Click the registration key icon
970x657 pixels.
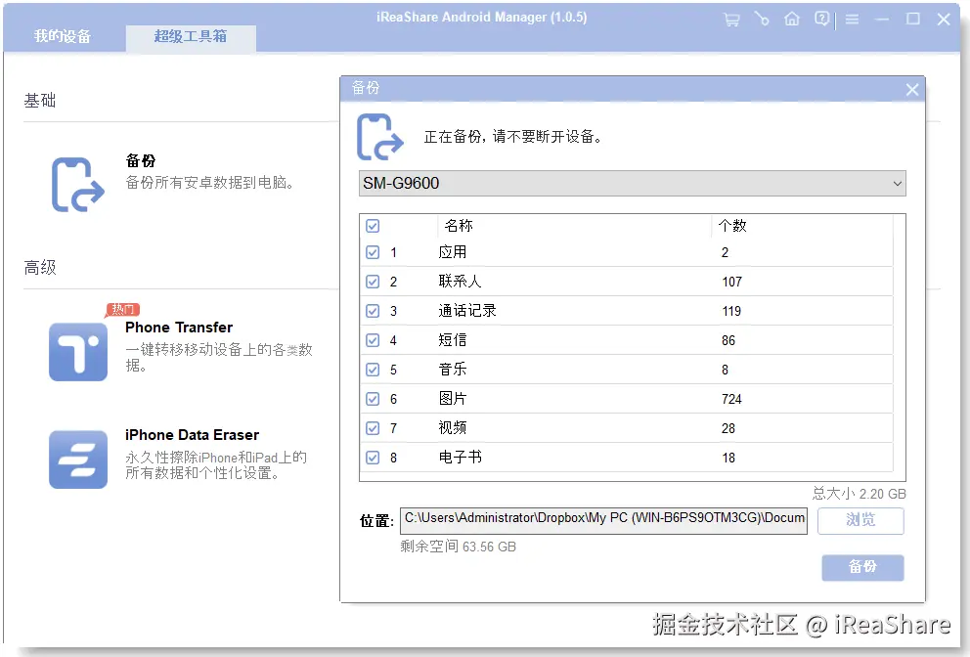[x=762, y=19]
